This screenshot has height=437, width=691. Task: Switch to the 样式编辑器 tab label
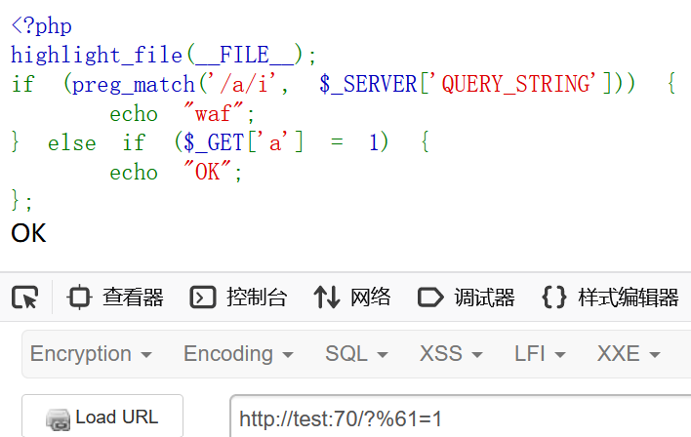pyautogui.click(x=628, y=298)
